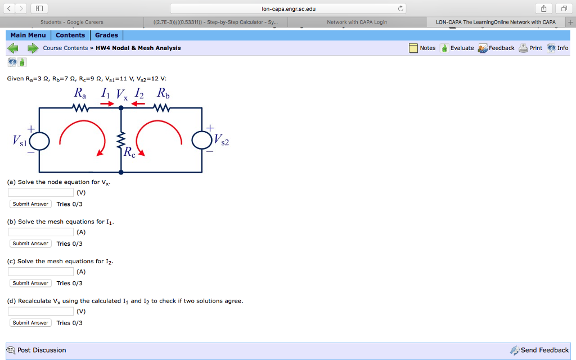Click the Send Feedback link text
The image size is (576, 360).
tap(544, 350)
